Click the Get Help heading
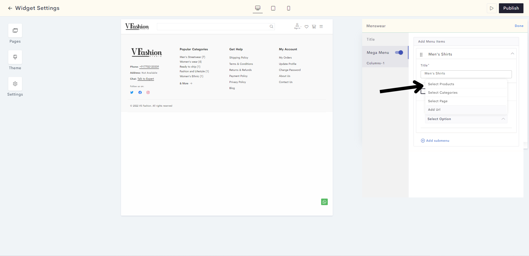Image resolution: width=529 pixels, height=256 pixels. (236, 49)
